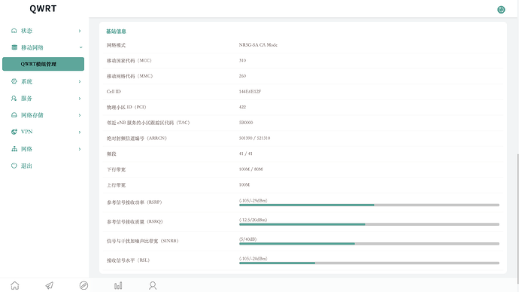Click the VPN globe icon in the sidebar
Image resolution: width=519 pixels, height=292 pixels.
[x=14, y=132]
